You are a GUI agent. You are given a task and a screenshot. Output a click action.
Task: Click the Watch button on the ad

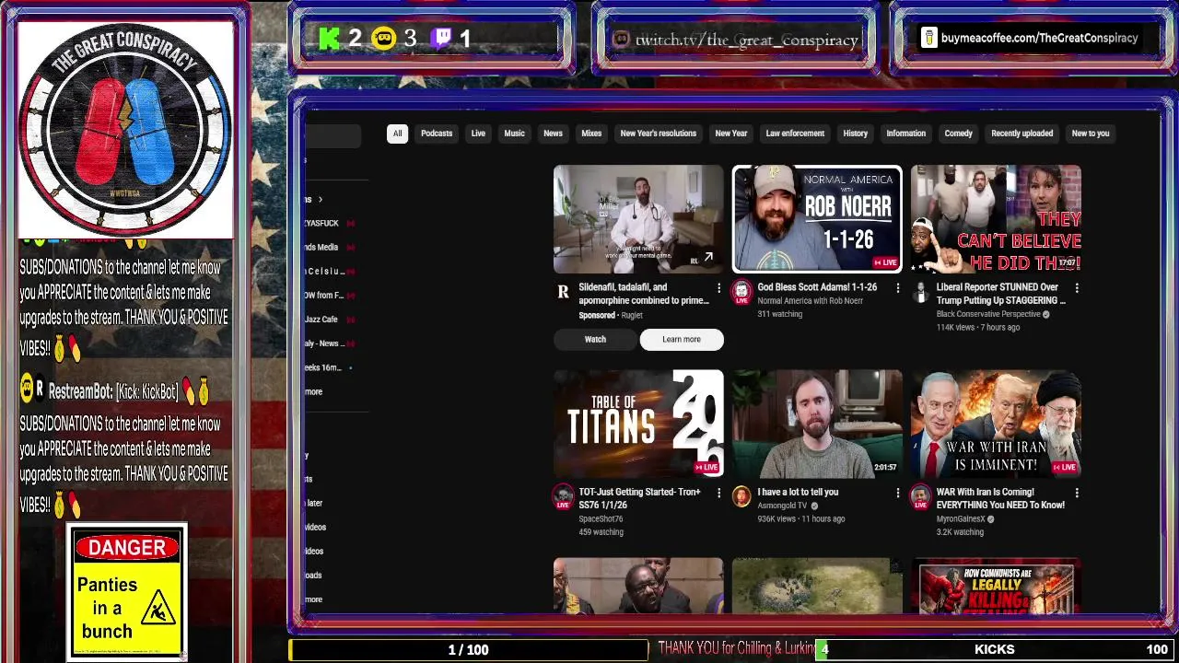click(595, 340)
